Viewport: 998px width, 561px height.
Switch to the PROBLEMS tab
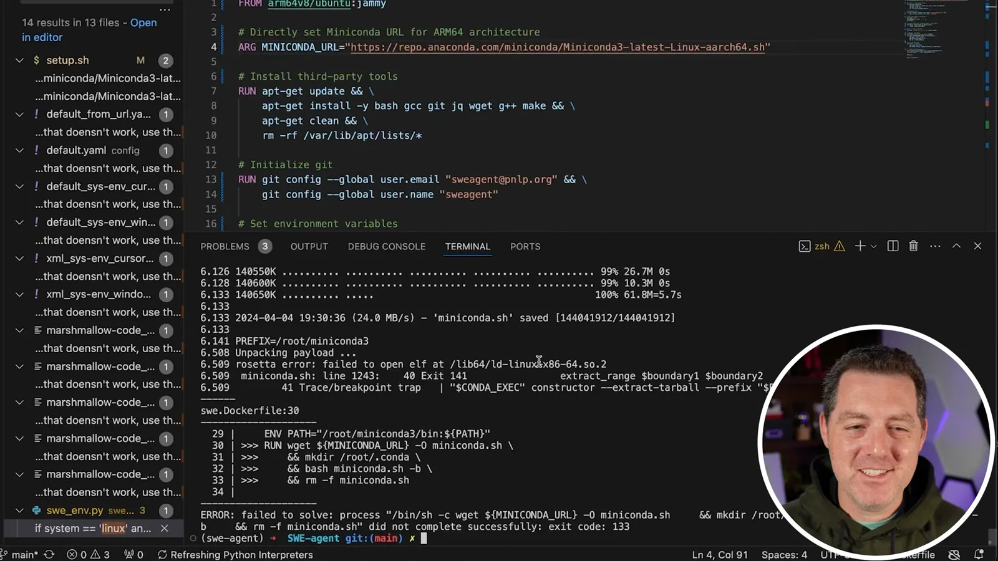pos(225,246)
